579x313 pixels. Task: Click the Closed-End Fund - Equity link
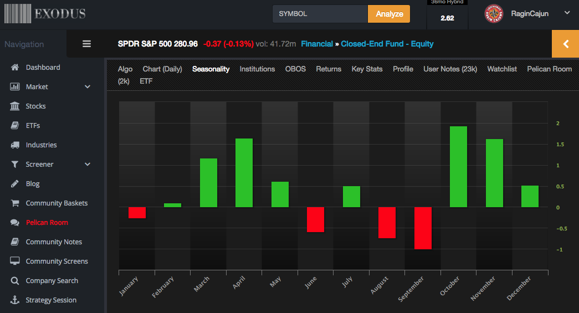pyautogui.click(x=387, y=44)
